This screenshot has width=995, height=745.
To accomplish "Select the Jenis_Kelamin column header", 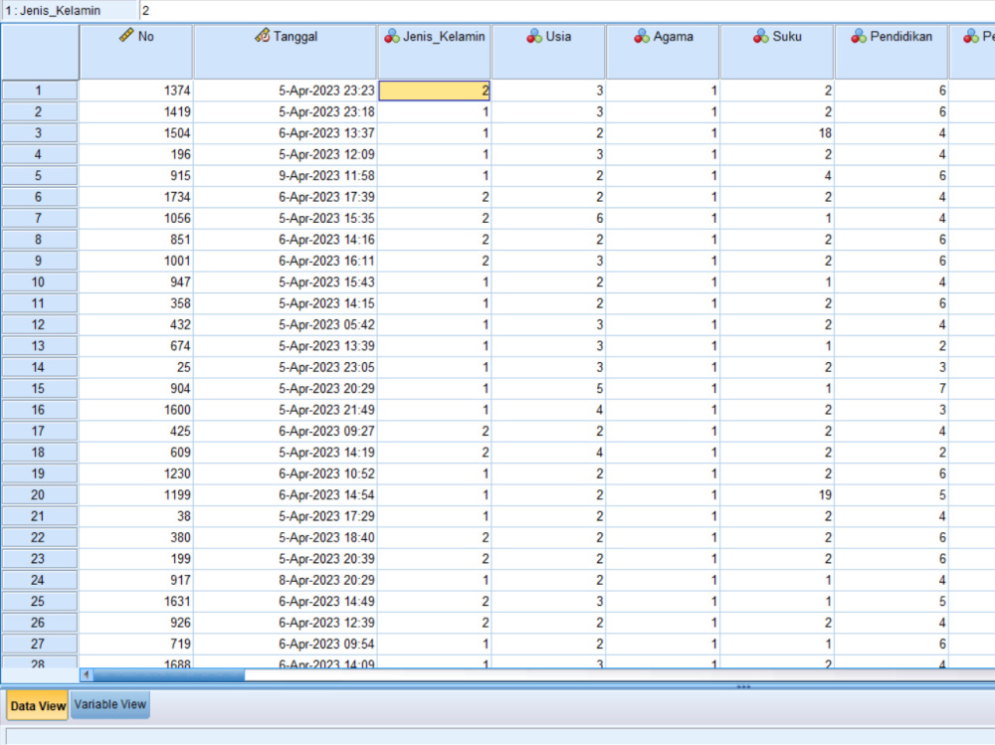I will point(434,52).
